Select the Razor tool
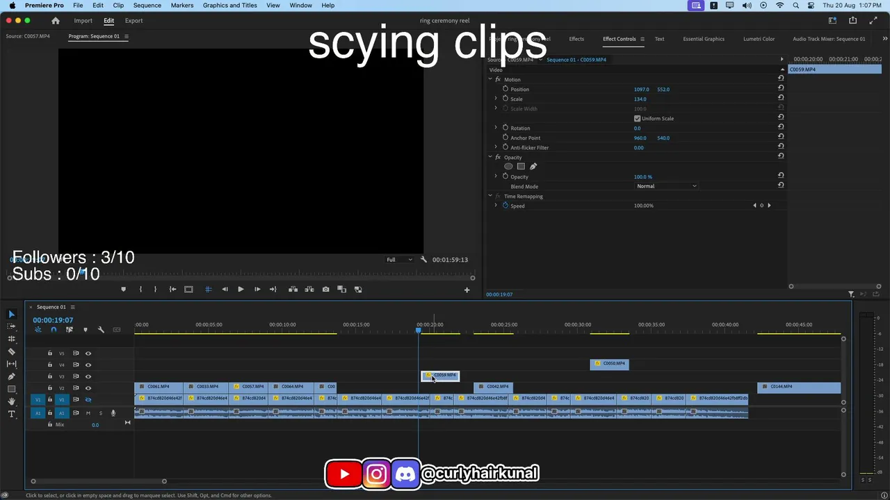 click(x=11, y=351)
